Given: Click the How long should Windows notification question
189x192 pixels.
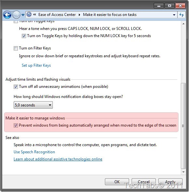Looking at the screenshot, I should [x=68, y=97].
